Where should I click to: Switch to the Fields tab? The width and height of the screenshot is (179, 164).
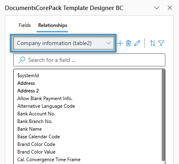(25, 25)
